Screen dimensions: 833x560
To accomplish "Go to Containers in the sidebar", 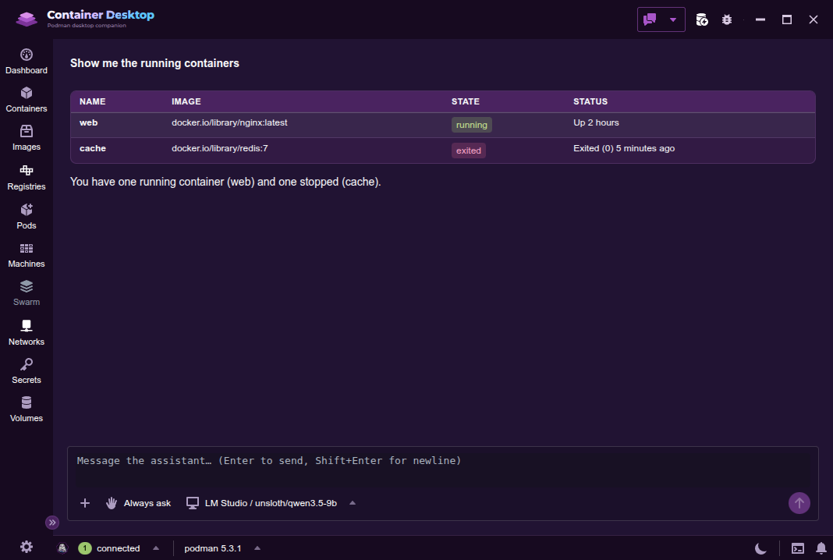I will coord(26,100).
